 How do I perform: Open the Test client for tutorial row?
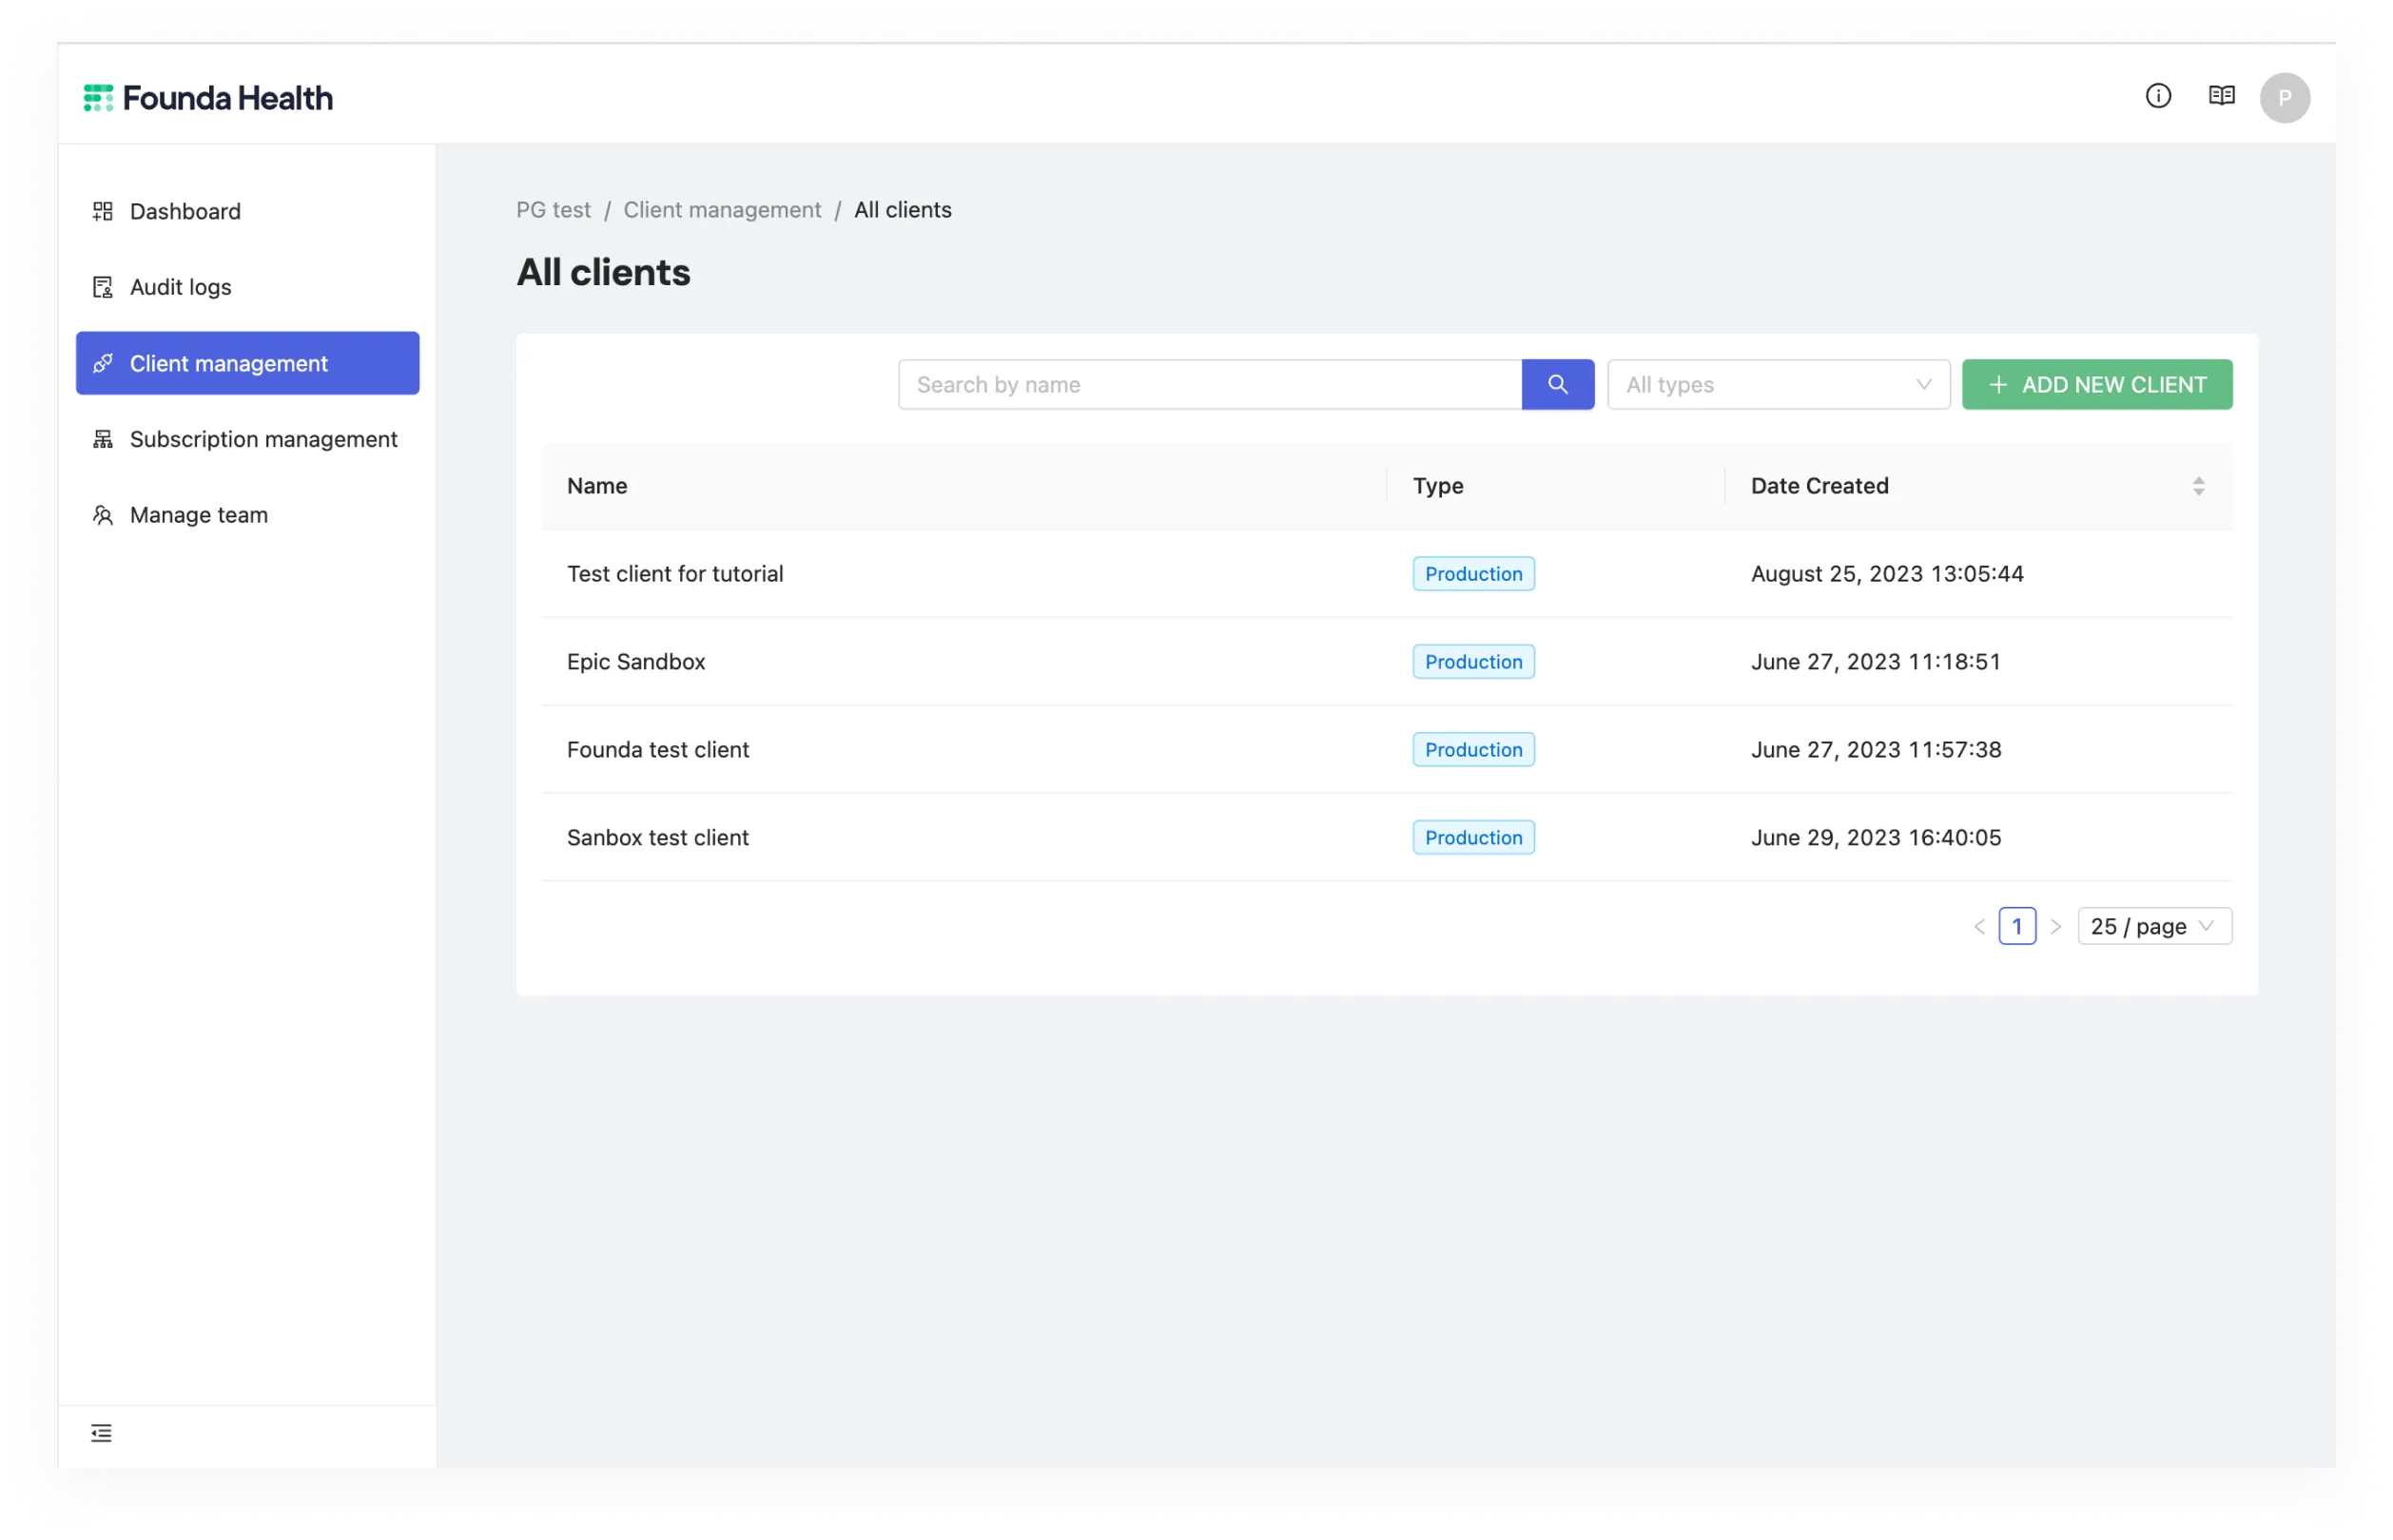[x=1387, y=574]
